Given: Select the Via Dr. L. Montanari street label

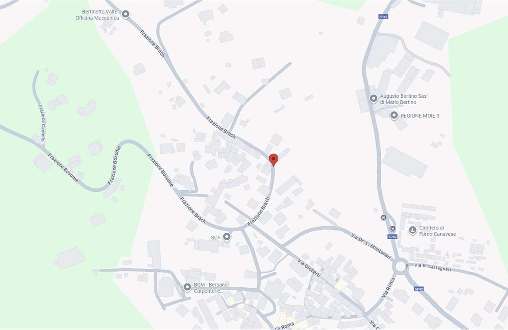Looking at the screenshot, I should pyautogui.click(x=371, y=246).
